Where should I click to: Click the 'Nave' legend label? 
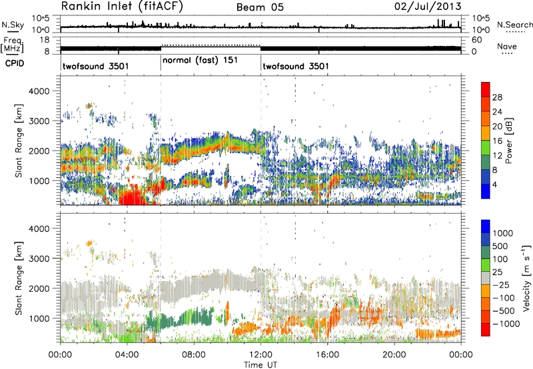click(x=507, y=47)
